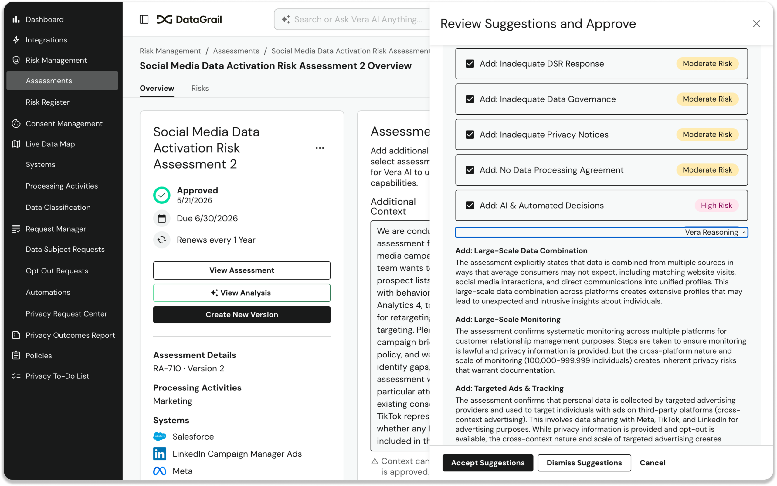This screenshot has width=777, height=486.
Task: Click the calendar icon beside Due date
Action: (x=161, y=218)
